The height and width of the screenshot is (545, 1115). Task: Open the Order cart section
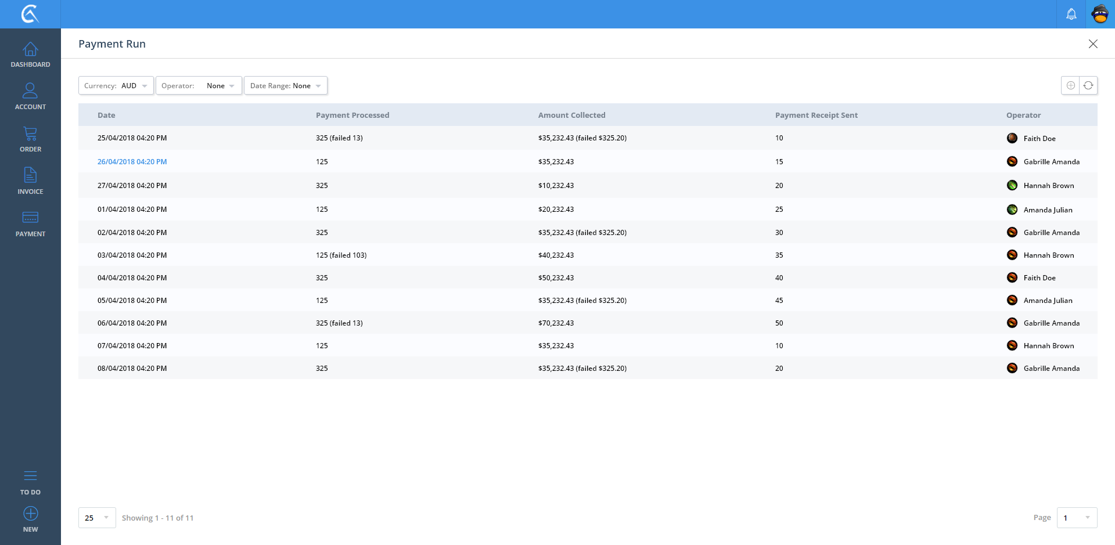click(x=30, y=139)
